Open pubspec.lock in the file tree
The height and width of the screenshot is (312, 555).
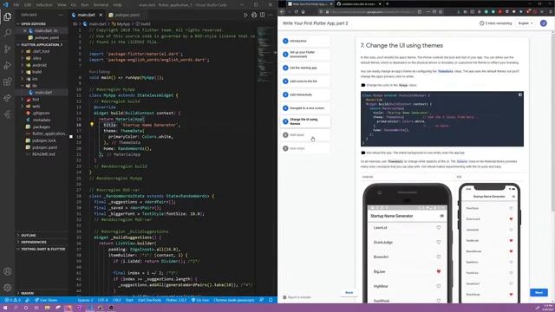[x=44, y=140]
